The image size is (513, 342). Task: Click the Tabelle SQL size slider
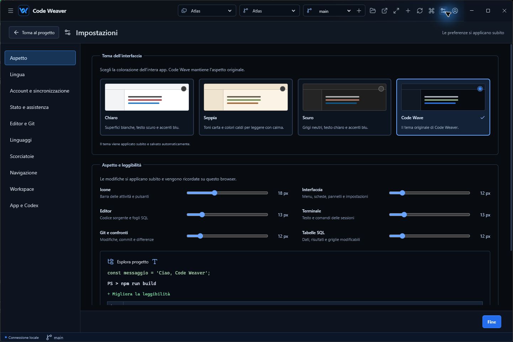429,236
